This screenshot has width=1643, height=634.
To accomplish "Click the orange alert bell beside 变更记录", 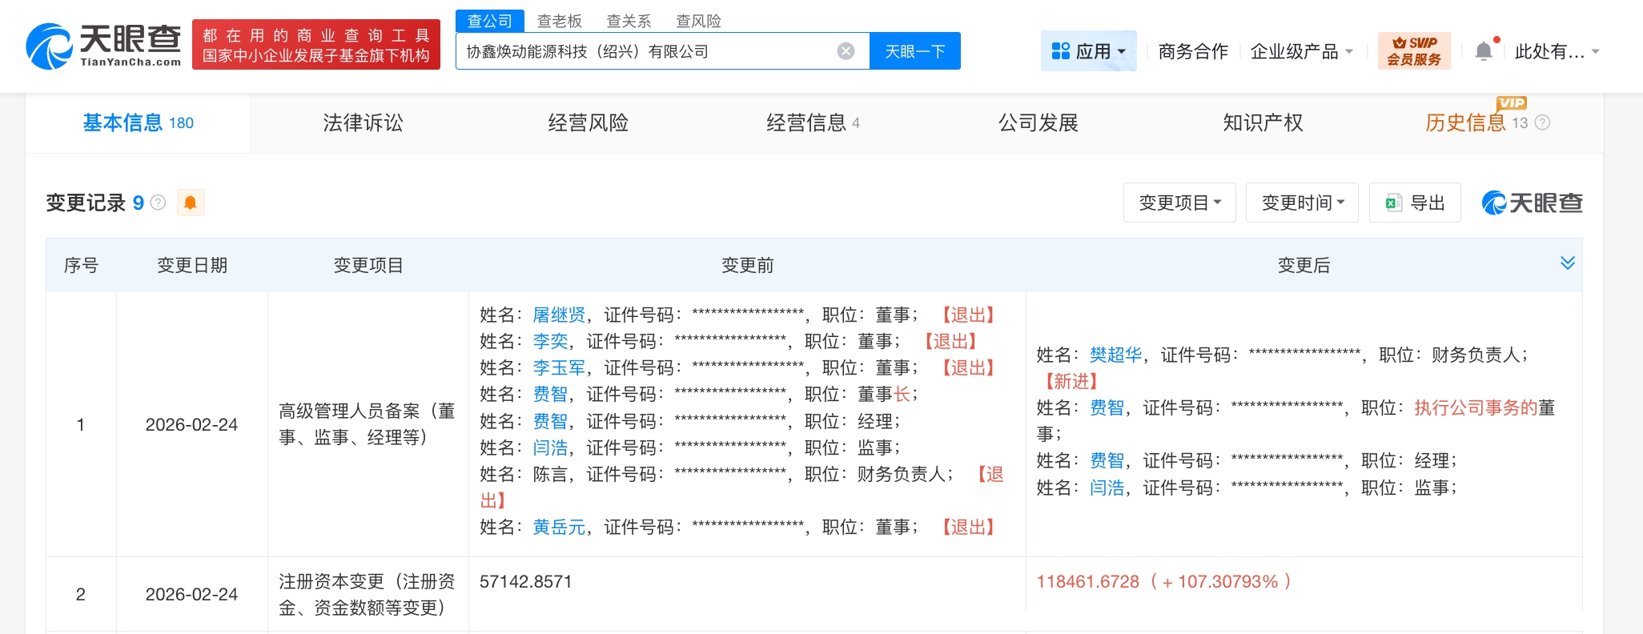I will (191, 203).
